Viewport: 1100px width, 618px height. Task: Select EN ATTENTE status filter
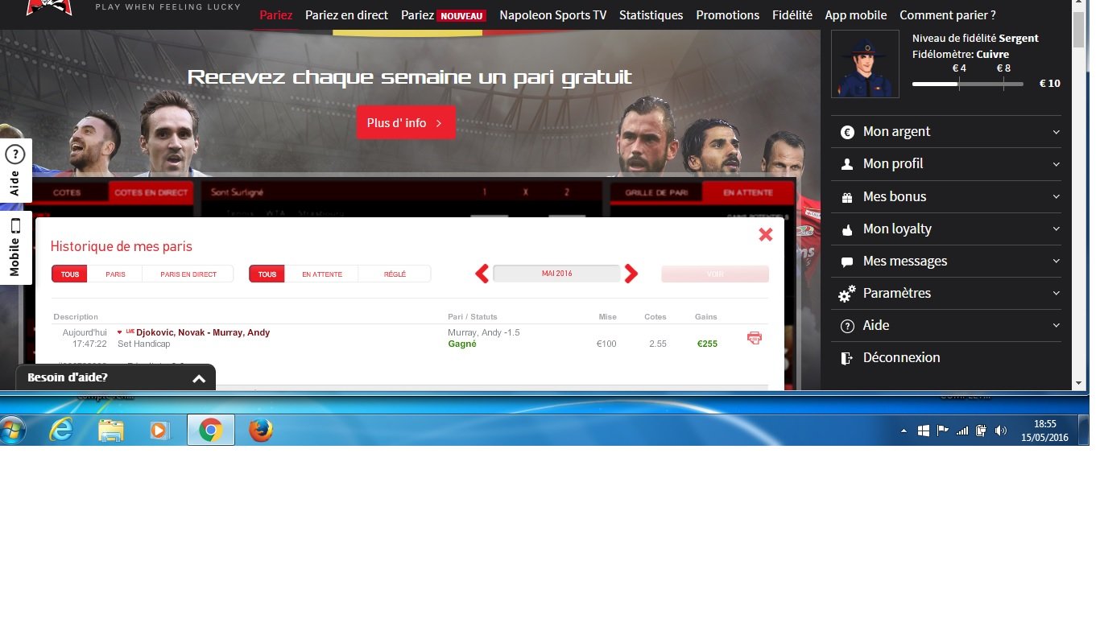pos(322,274)
